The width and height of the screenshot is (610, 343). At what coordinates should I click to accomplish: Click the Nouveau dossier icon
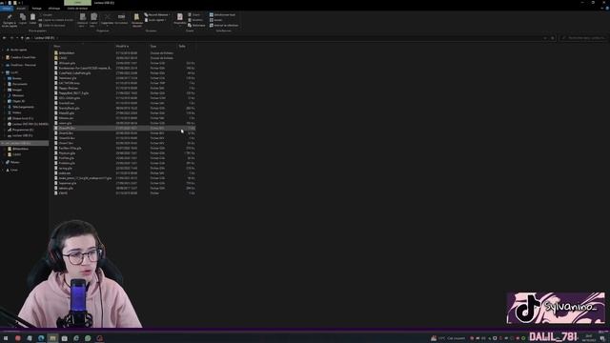(136, 17)
